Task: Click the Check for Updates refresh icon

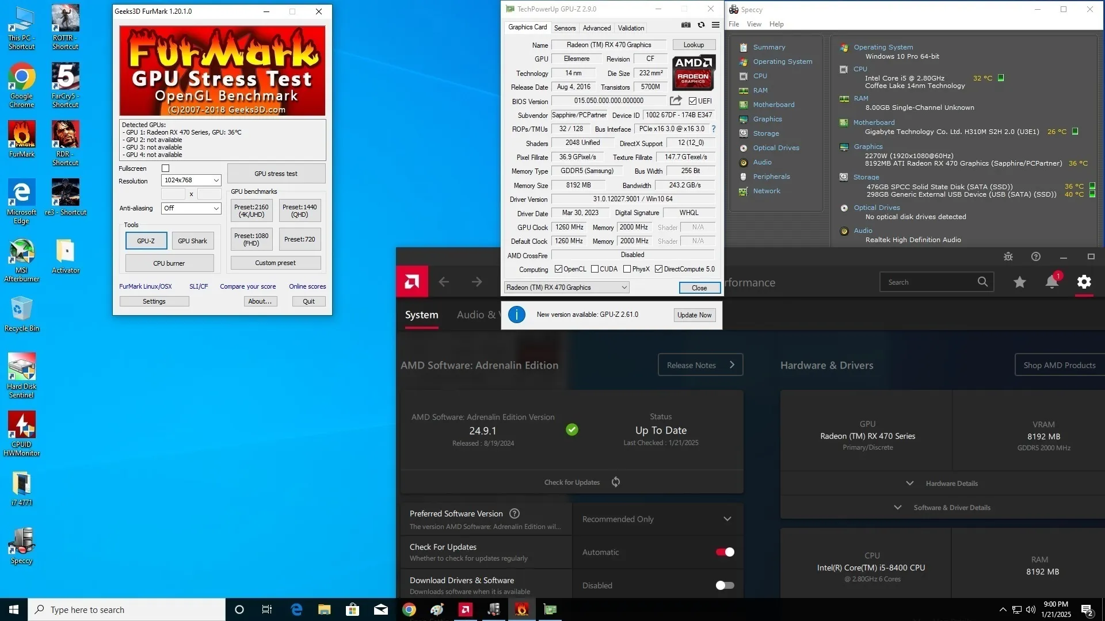Action: click(x=616, y=482)
